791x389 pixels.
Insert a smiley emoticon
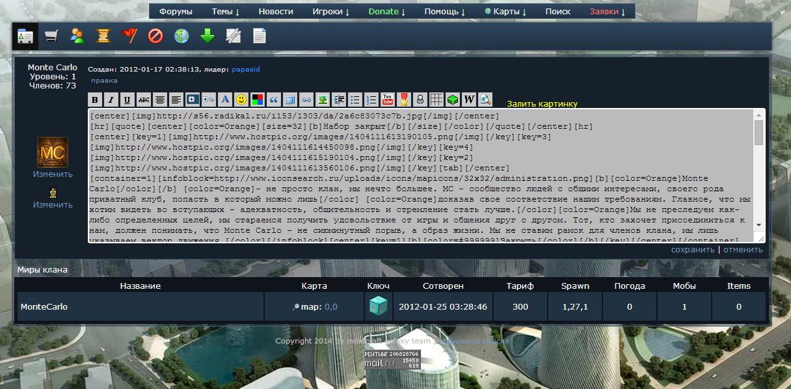coord(241,100)
